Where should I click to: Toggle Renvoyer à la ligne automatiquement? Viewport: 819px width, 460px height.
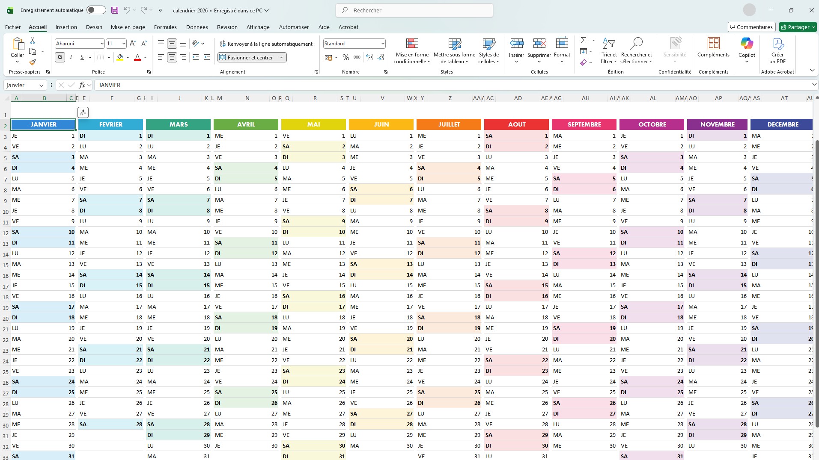point(266,44)
